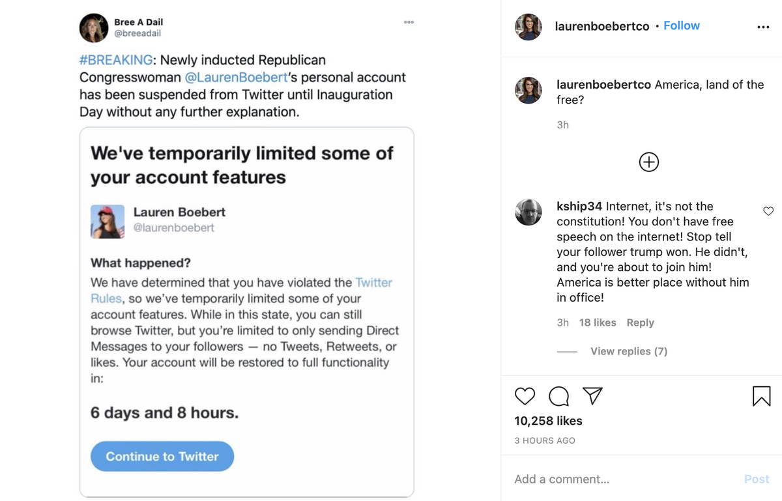
Task: Load more comments with plus circle
Action: point(648,162)
